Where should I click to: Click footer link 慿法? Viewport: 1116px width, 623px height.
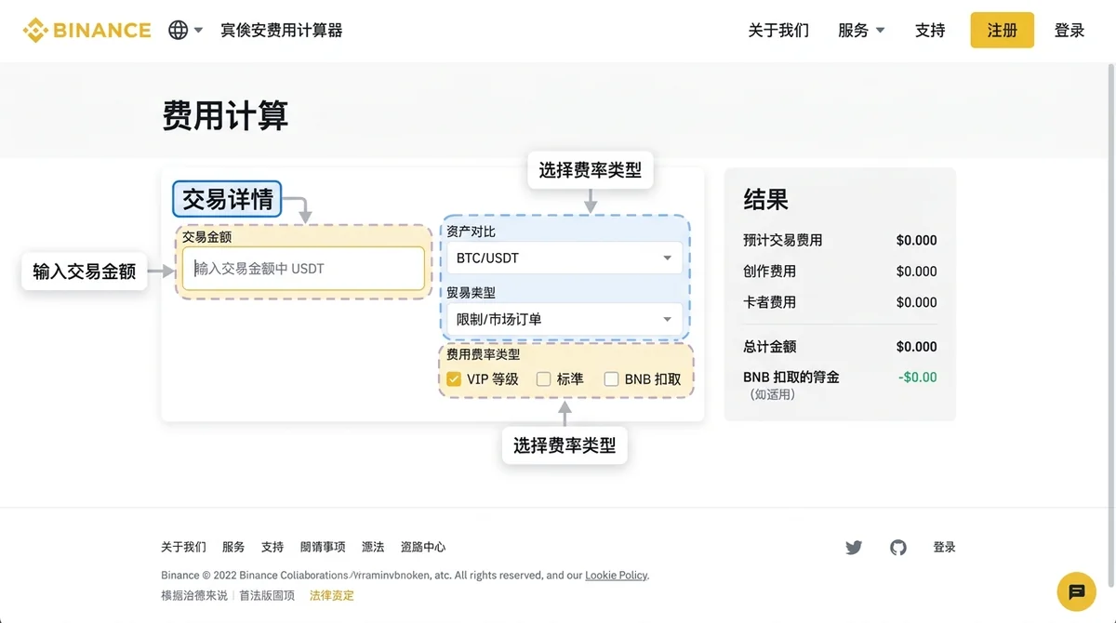coord(373,547)
